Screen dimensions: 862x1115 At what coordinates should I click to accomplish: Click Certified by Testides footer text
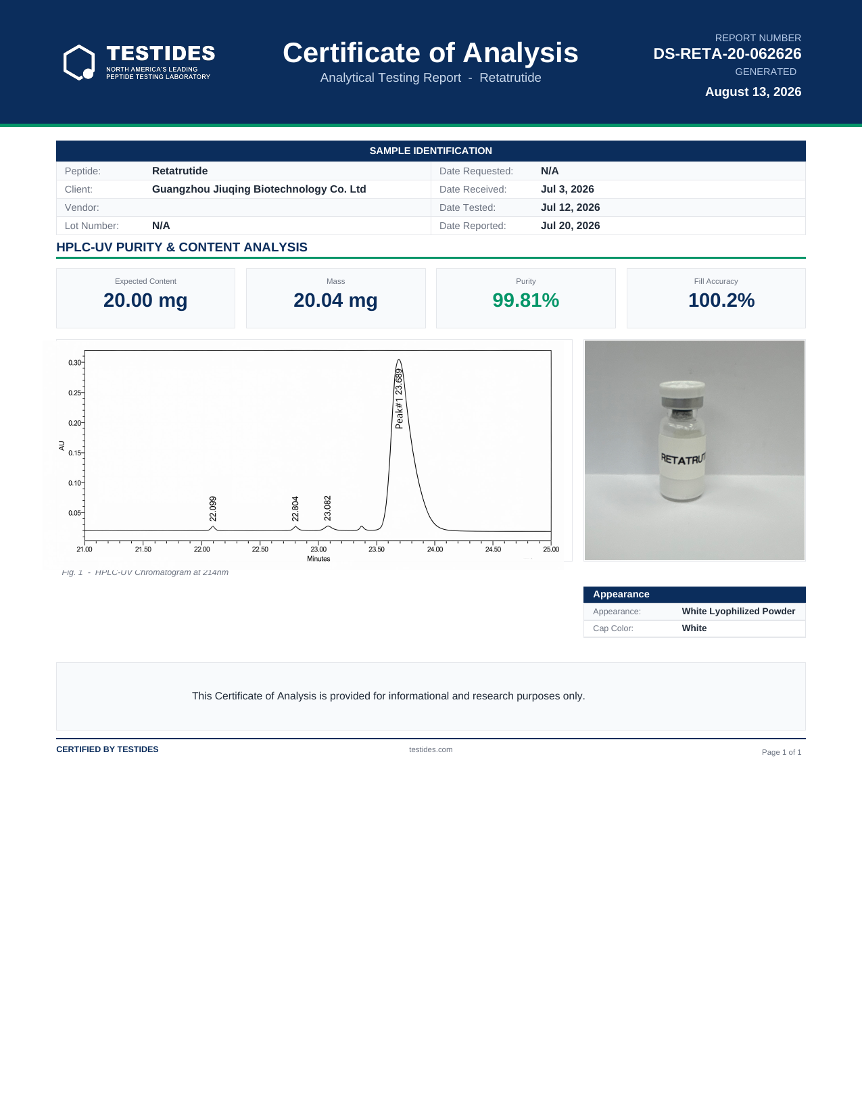click(x=107, y=749)
